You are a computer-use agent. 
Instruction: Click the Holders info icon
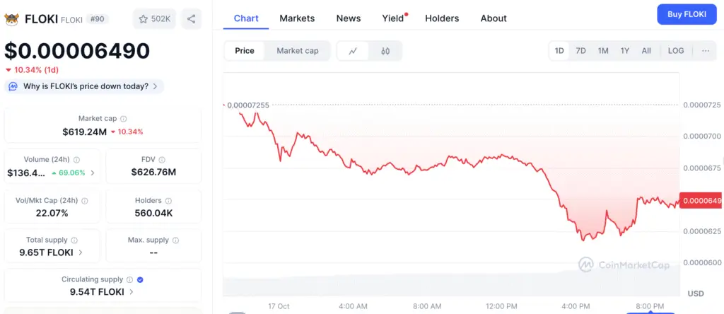169,201
